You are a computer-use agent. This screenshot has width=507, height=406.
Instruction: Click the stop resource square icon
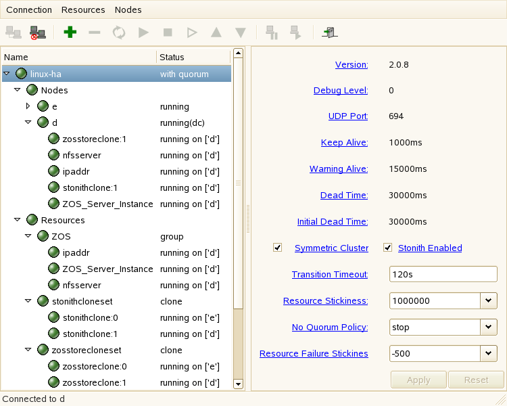(x=168, y=32)
